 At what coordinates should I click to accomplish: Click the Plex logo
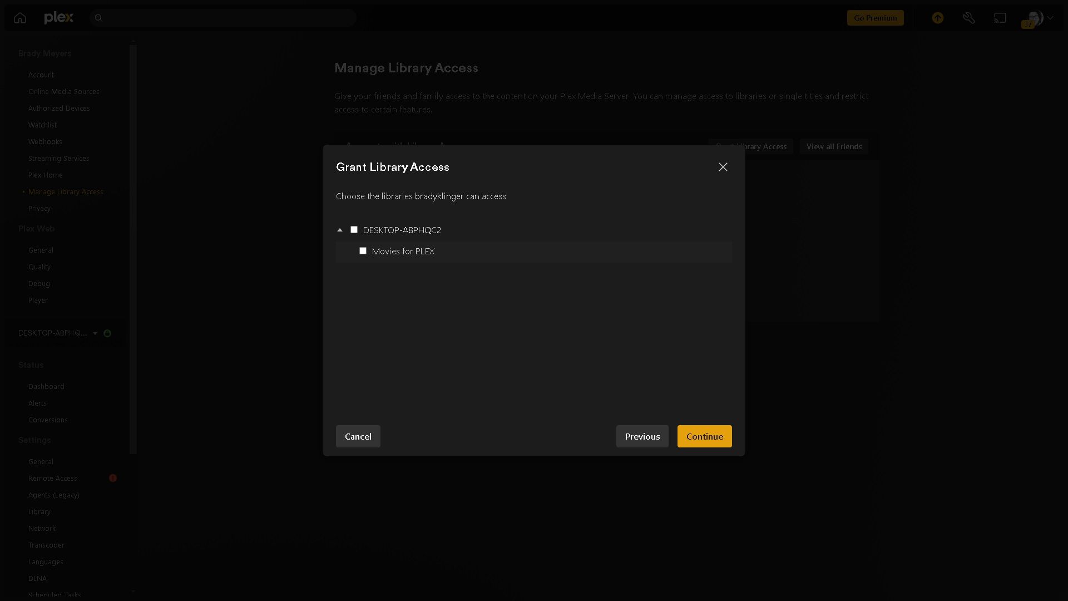point(58,18)
